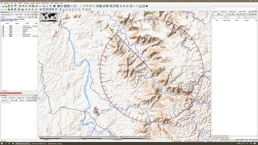Click the yellow star userpoints icon

pyautogui.click(x=100, y=6)
